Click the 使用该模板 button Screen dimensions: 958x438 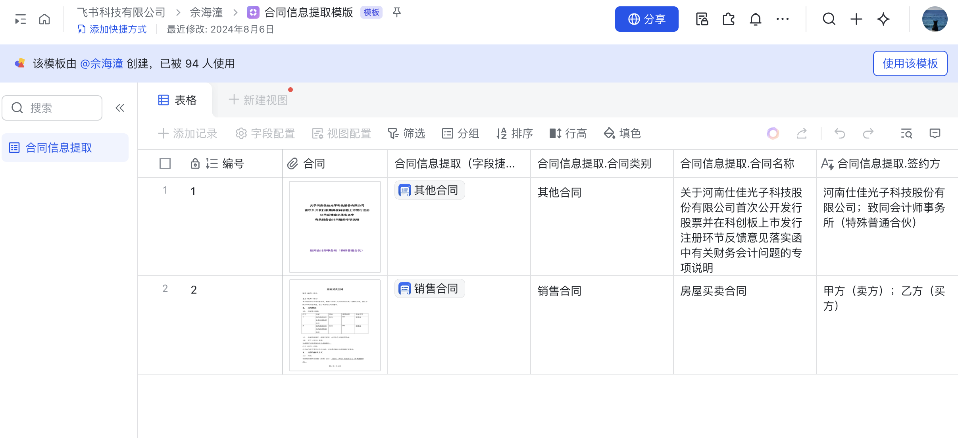coord(910,63)
